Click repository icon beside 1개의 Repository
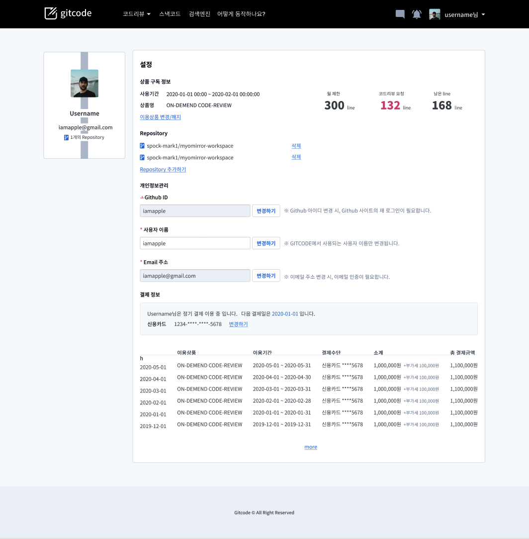 pos(66,137)
